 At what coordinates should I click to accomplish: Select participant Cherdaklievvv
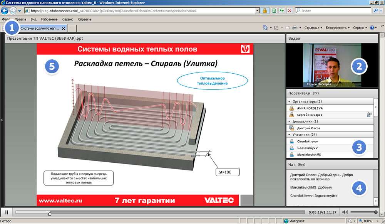pyautogui.click(x=330, y=141)
